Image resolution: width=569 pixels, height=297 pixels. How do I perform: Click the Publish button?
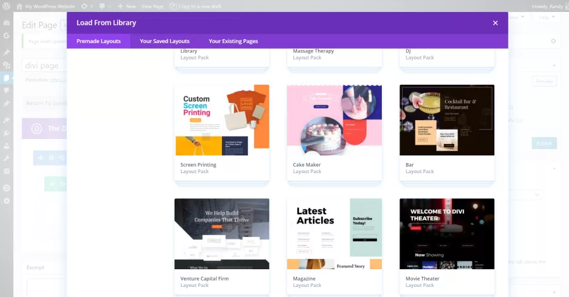[x=544, y=143]
